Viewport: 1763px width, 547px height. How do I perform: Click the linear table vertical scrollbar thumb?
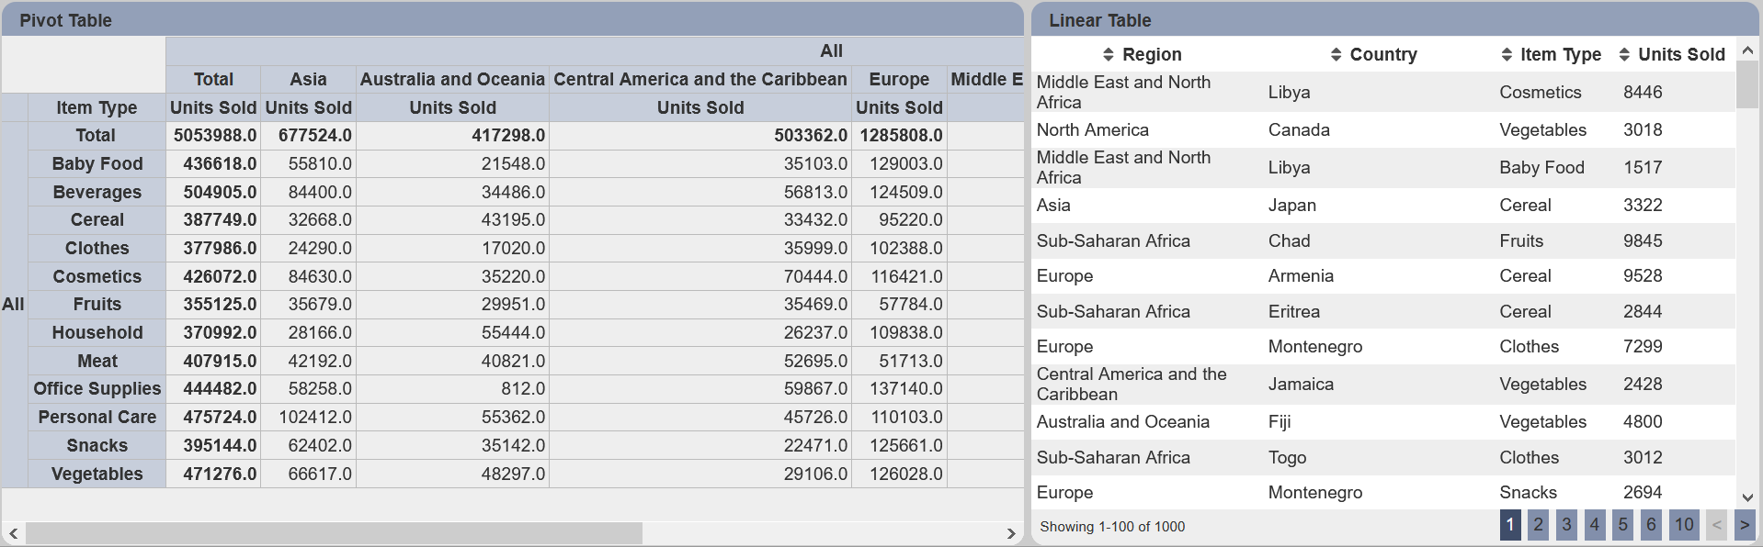click(1747, 84)
